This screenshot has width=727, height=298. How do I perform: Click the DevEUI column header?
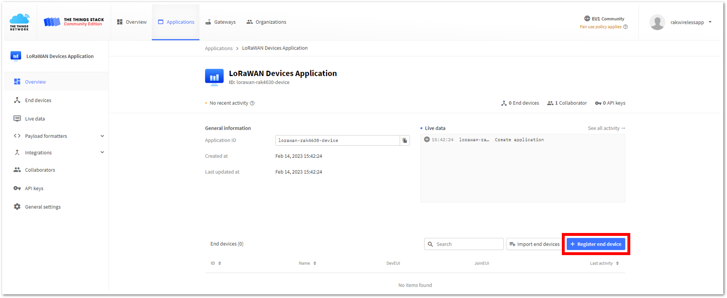pyautogui.click(x=393, y=263)
